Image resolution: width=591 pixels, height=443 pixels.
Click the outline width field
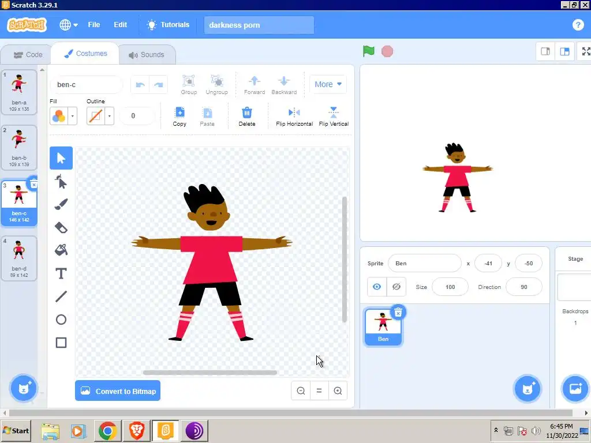click(137, 115)
